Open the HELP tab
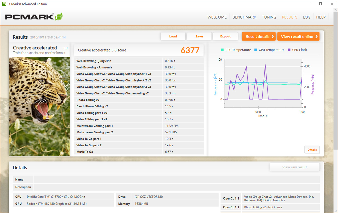This screenshot has height=213, width=338. click(x=321, y=17)
